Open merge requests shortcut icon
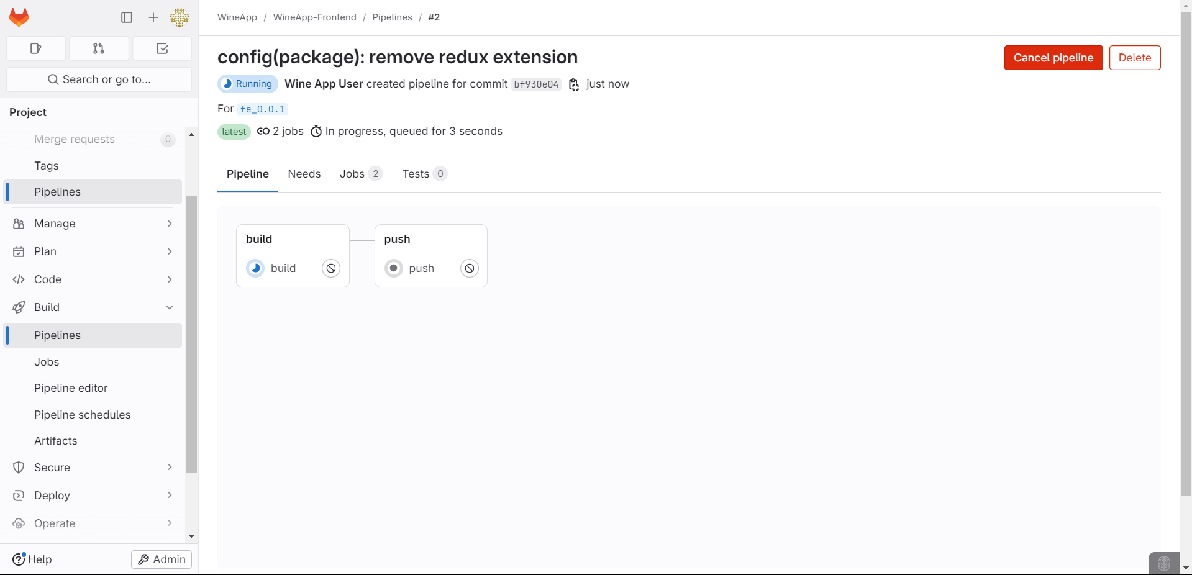 [x=99, y=48]
